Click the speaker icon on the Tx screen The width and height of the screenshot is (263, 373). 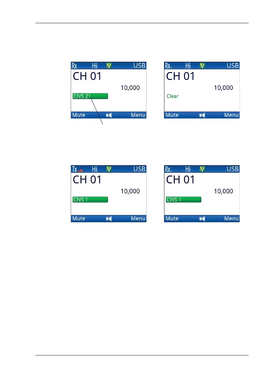[x=109, y=219]
